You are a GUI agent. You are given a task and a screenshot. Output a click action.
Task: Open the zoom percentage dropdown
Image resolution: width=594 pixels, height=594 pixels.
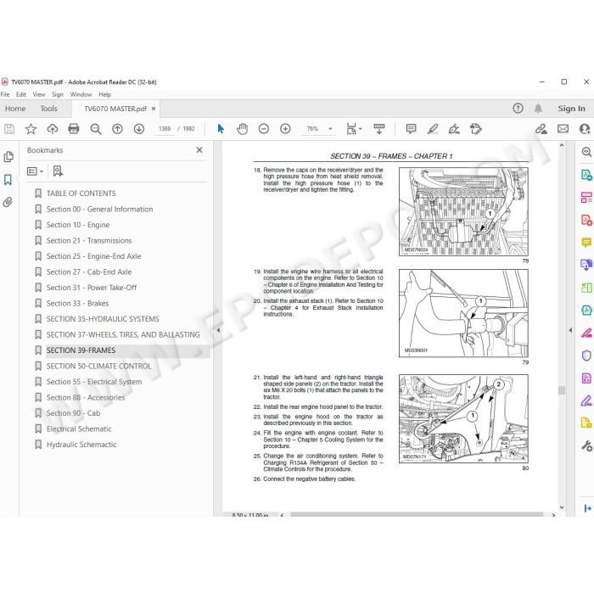point(330,129)
